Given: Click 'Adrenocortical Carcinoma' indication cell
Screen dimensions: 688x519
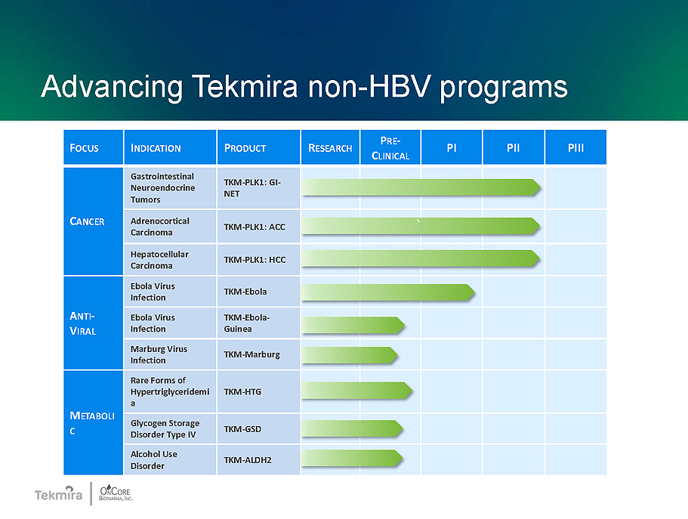Looking at the screenshot, I should (x=170, y=227).
